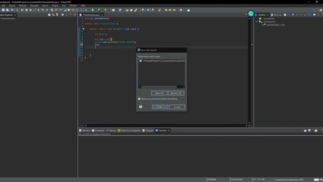
Task: Open the Navigate menu
Action: point(34,6)
